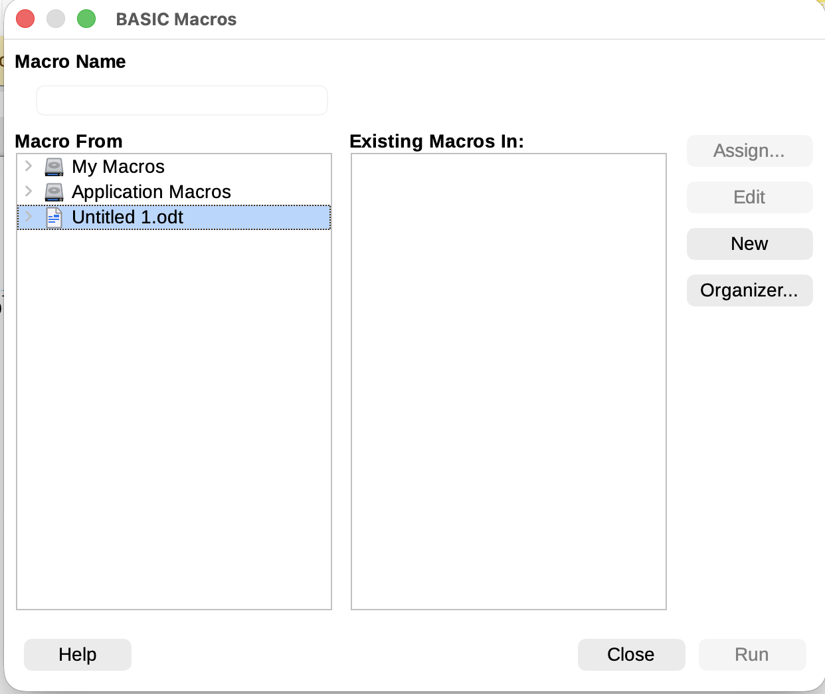Select the My Macros label

point(118,167)
